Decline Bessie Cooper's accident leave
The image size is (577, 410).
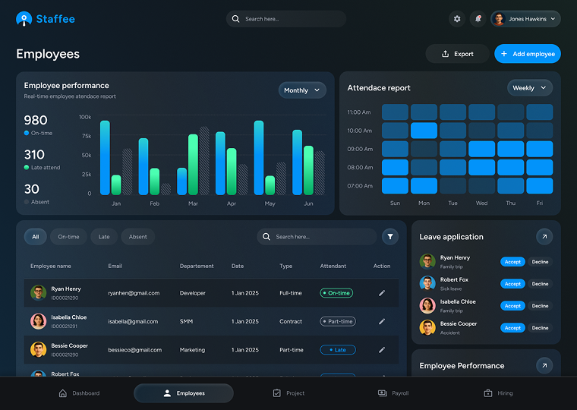[x=540, y=327]
